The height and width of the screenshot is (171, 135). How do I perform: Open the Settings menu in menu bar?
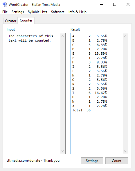coord(18,12)
